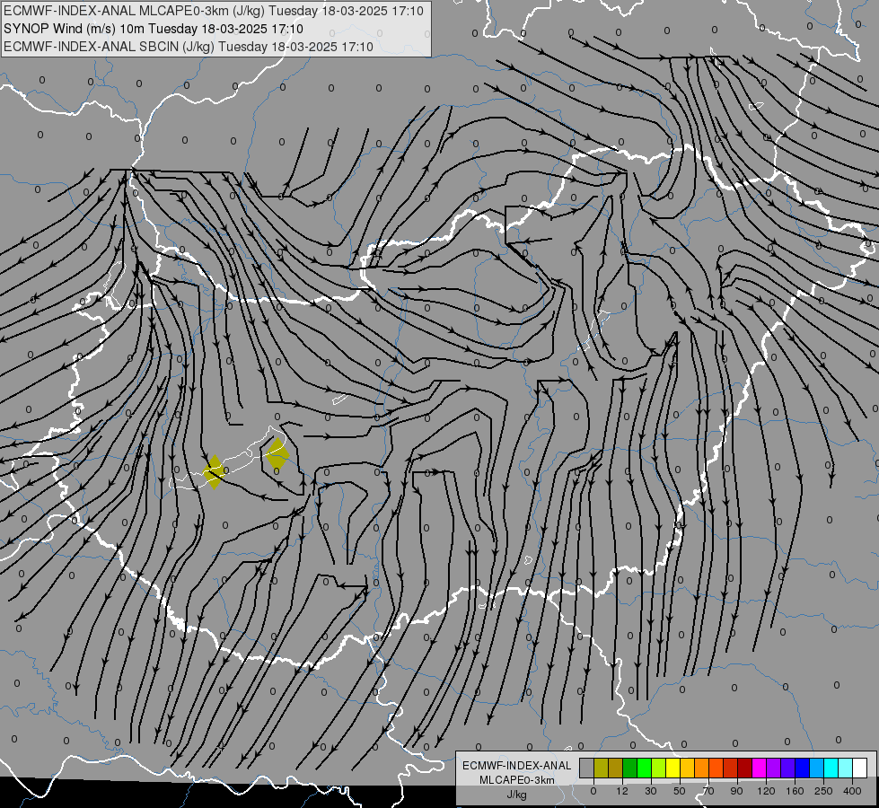
Task: Select the lime green legend swatch
Action: point(659,768)
